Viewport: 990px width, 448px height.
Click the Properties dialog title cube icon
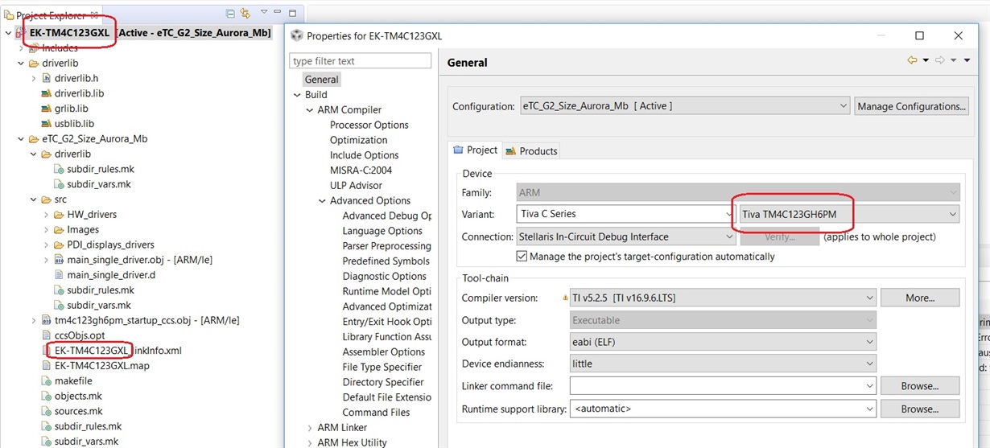tap(297, 35)
